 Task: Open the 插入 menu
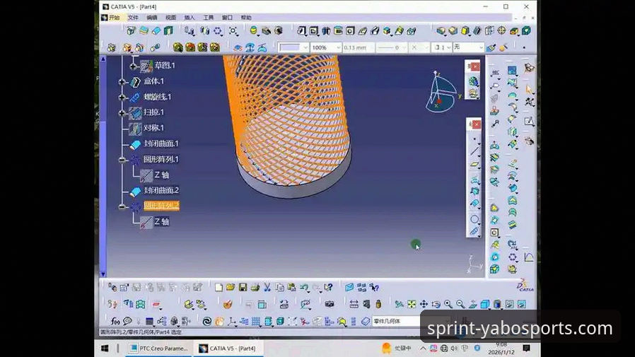tap(189, 18)
